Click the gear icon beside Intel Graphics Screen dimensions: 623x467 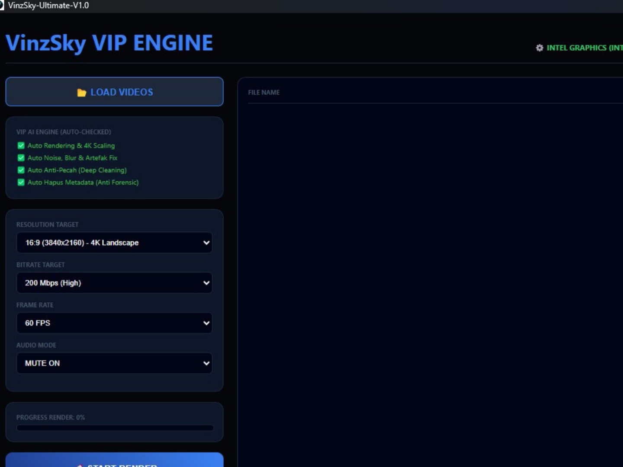click(x=540, y=48)
